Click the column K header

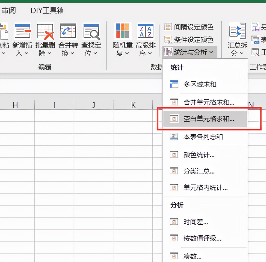coord(133,104)
